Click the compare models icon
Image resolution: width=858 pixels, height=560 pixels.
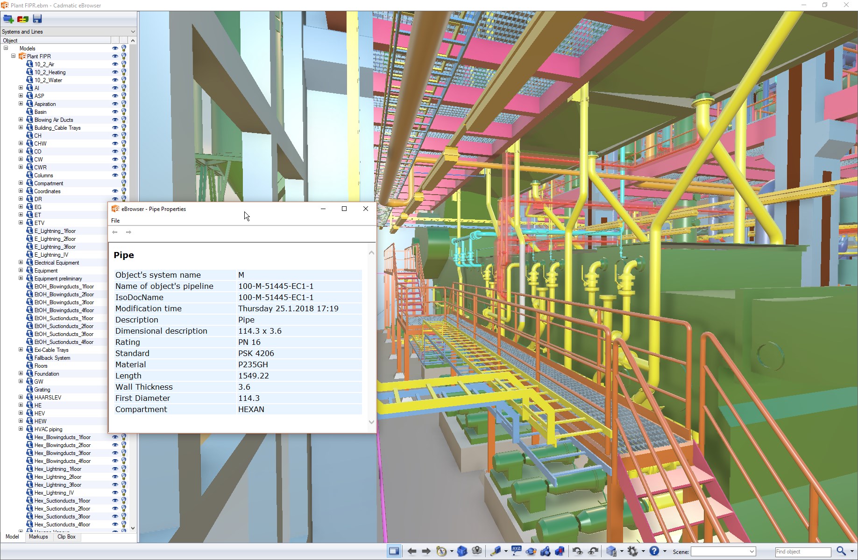point(23,19)
